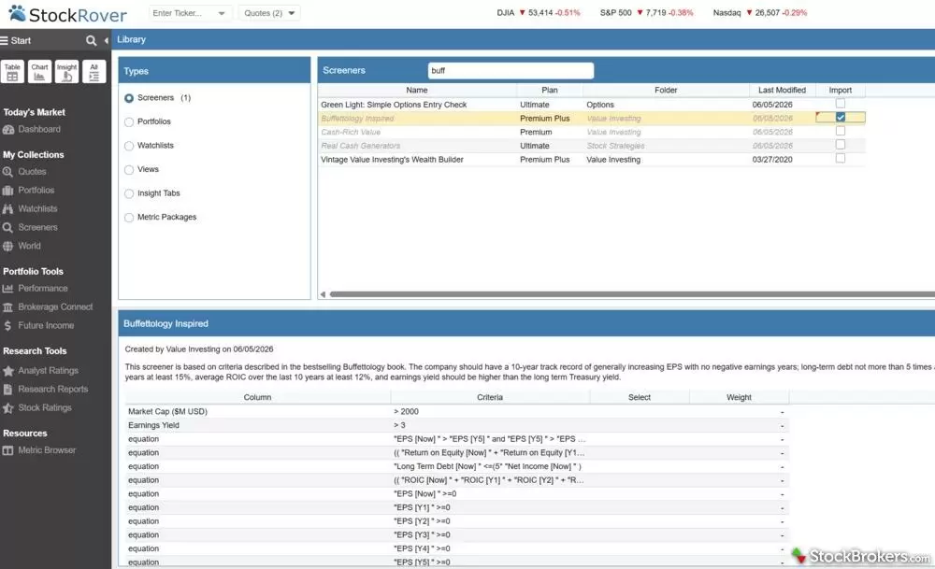Click the StockRover paw logo icon
The height and width of the screenshot is (569, 935).
[x=17, y=13]
